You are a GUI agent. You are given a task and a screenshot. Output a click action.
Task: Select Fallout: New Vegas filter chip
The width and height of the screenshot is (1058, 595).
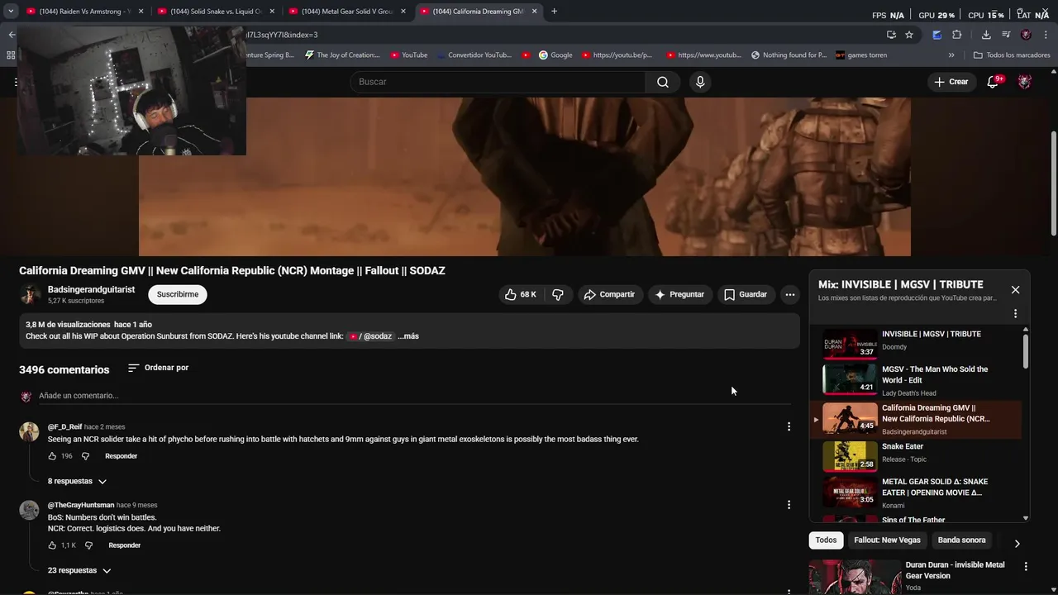887,540
